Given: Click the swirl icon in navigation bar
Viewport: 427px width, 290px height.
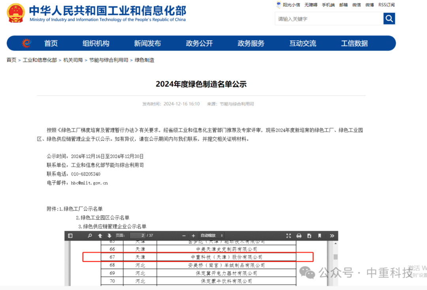Looking at the screenshot, I should (26, 43).
